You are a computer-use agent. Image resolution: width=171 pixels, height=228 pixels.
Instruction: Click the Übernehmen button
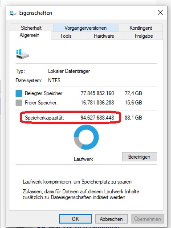click(147, 219)
